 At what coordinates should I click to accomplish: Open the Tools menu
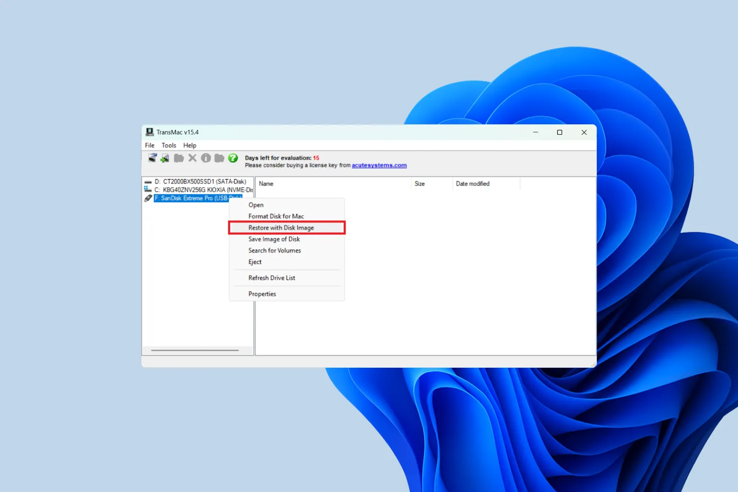(169, 145)
